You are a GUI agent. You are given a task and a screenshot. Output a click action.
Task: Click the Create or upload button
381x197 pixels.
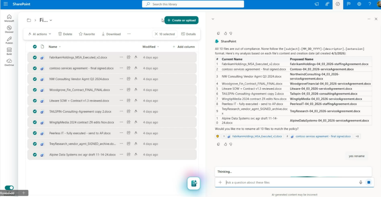tap(181, 20)
